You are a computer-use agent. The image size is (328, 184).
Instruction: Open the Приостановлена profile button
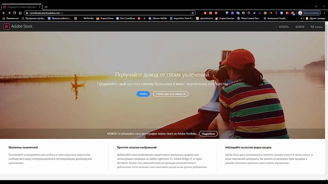309,13
